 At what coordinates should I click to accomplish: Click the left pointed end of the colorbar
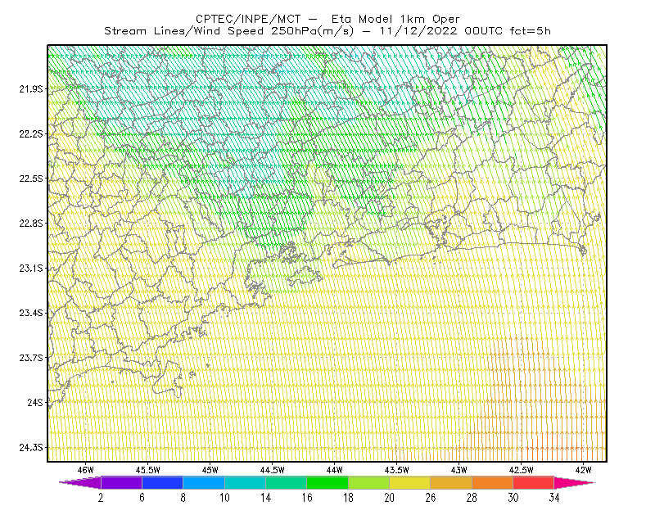pos(79,482)
